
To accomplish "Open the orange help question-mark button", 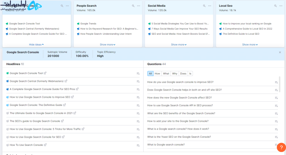I will click(x=281, y=147).
